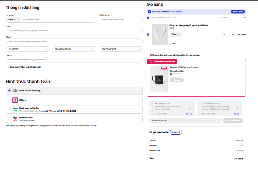Image resolution: width=258 pixels, height=192 pixels.
Task: Click the VIETQR logo under ZaloPay
Action: 53,111
